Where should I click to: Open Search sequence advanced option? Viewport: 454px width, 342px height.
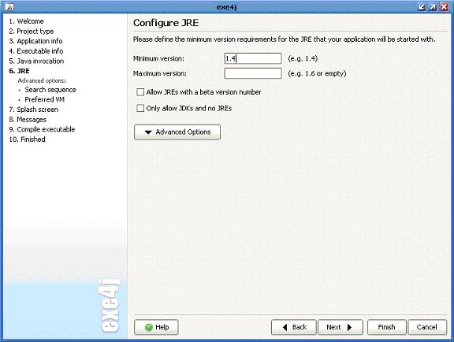pos(50,90)
